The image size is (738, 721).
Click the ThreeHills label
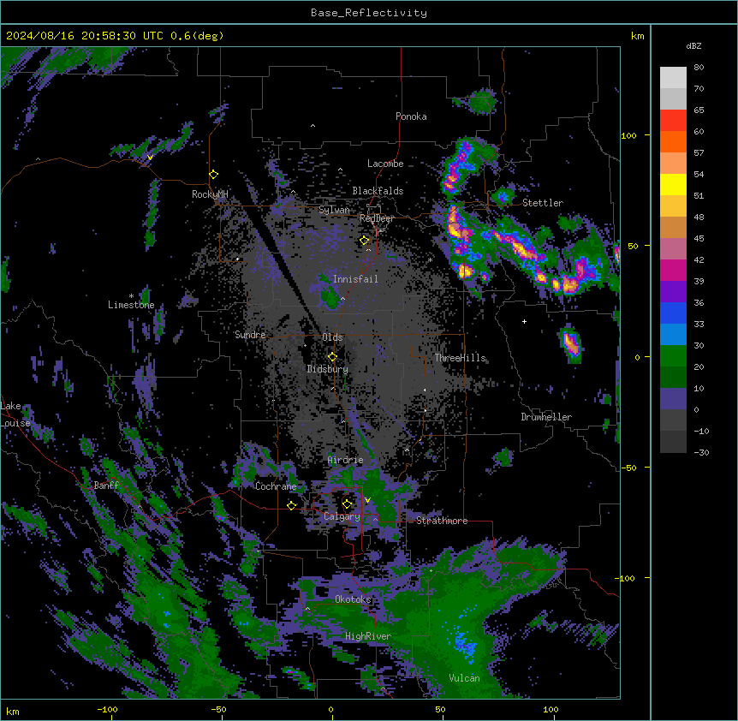(460, 358)
